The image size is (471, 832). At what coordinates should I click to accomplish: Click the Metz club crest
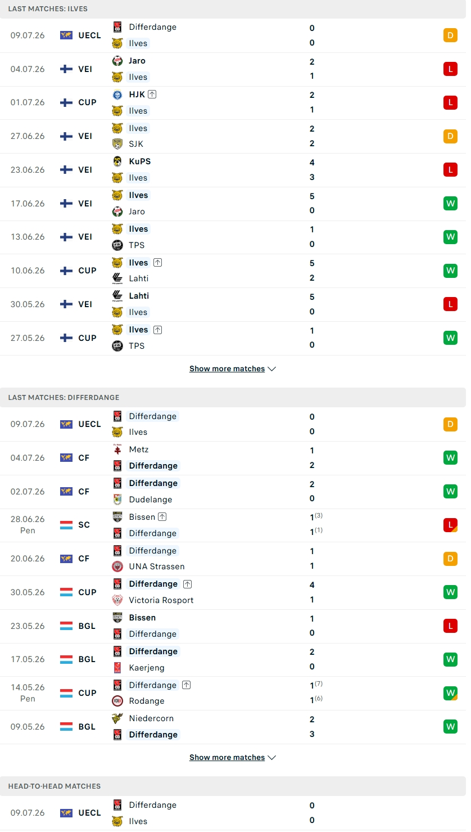[117, 449]
